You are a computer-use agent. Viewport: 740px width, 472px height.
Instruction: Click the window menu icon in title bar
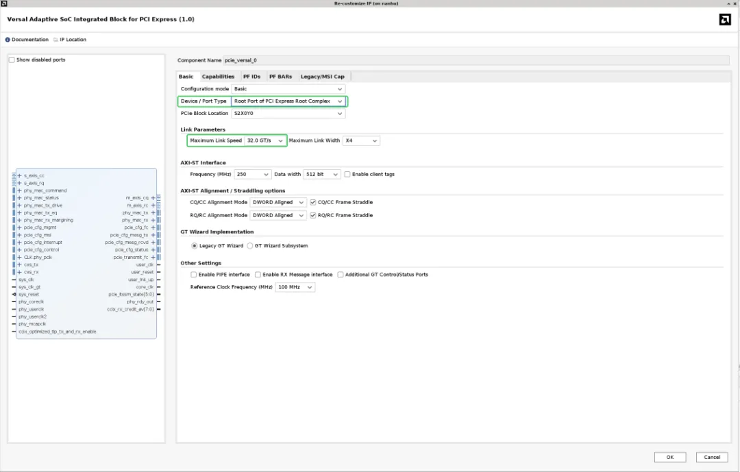click(5, 3)
